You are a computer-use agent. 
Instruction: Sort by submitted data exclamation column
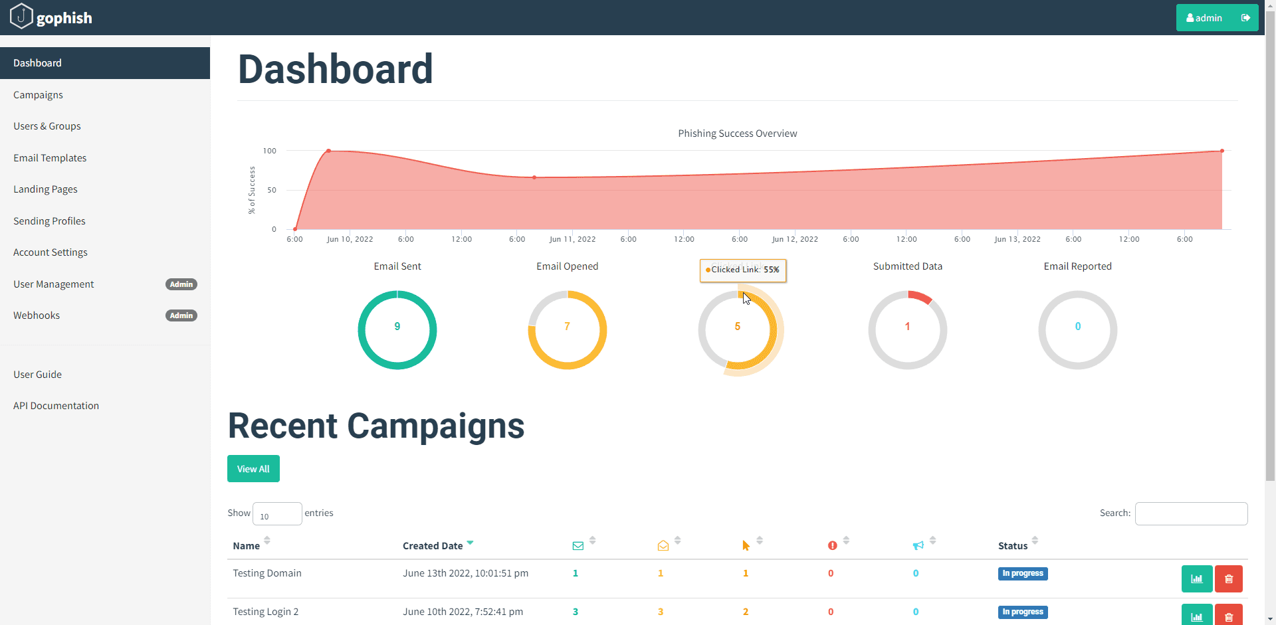tap(832, 546)
